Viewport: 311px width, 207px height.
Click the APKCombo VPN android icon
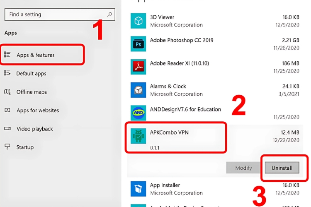point(138,136)
